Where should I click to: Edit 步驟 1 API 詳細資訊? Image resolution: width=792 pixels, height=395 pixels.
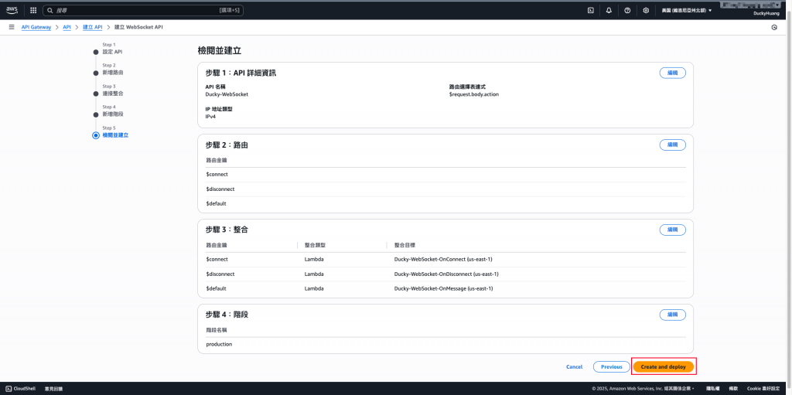click(672, 73)
